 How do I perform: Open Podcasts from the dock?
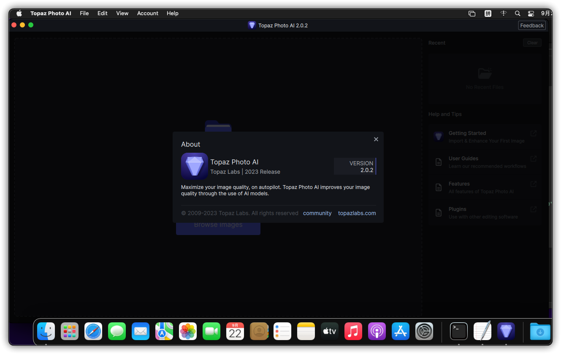[x=377, y=331]
